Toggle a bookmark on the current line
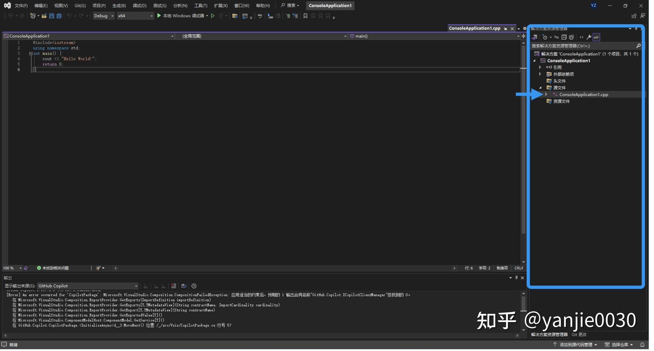This screenshot has height=351, width=654. coord(305,16)
